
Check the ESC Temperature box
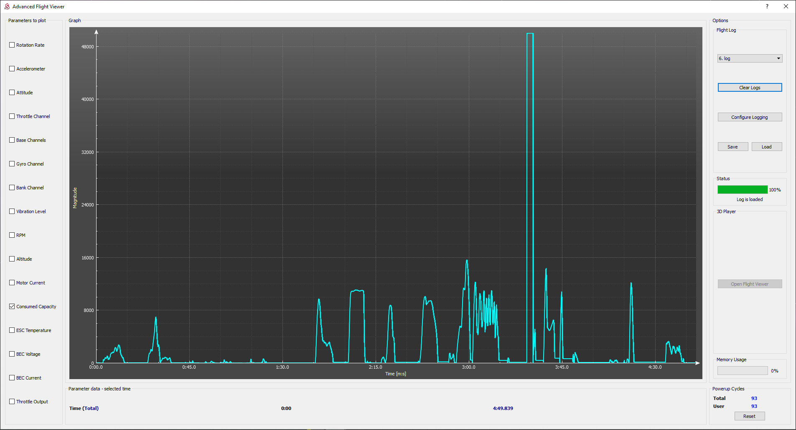[12, 330]
